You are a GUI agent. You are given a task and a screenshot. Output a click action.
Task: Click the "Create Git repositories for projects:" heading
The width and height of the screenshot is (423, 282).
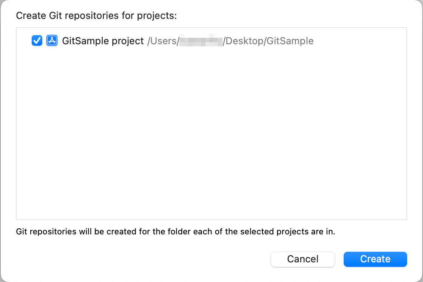pyautogui.click(x=97, y=16)
